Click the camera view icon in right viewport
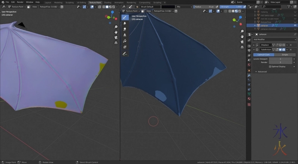 (242, 41)
